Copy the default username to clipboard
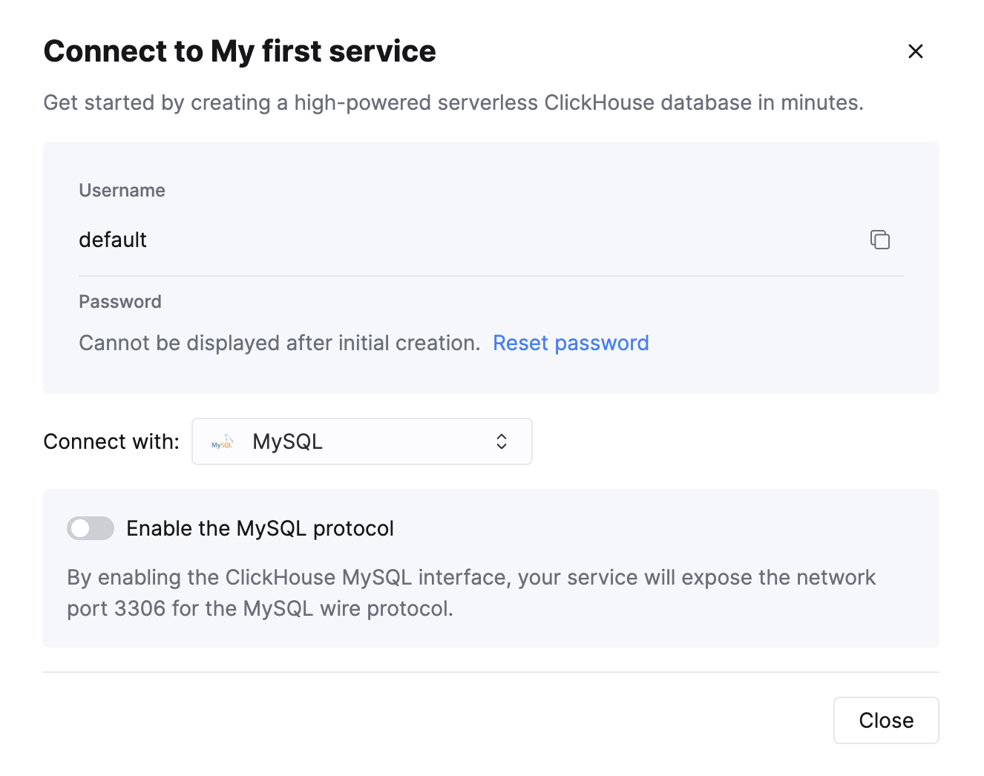Screen dimensions: 984x776 (x=879, y=239)
